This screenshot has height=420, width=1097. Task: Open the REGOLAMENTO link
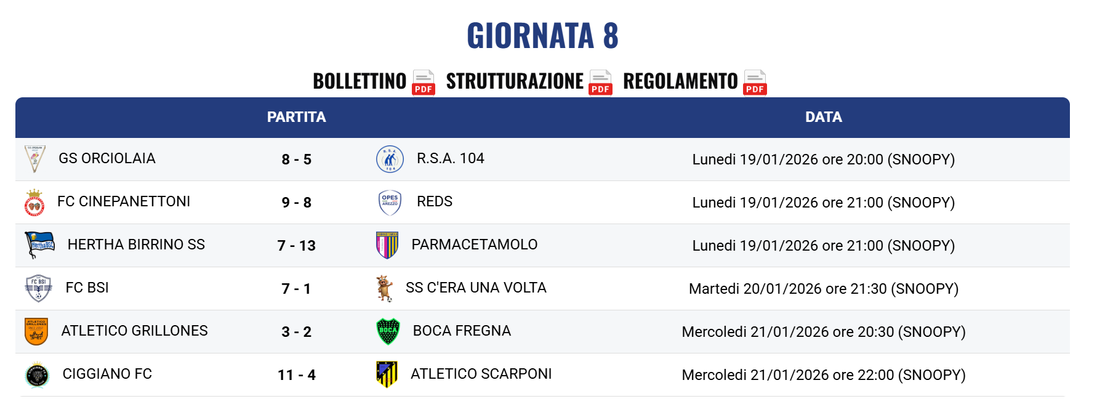point(680,81)
